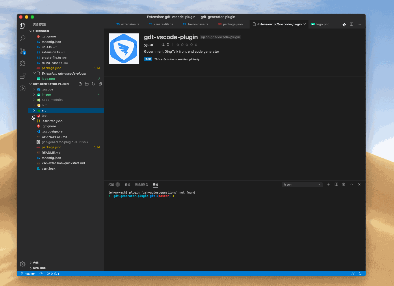Image resolution: width=394 pixels, height=286 pixels.
Task: Kill terminal using trash icon
Action: click(x=344, y=184)
